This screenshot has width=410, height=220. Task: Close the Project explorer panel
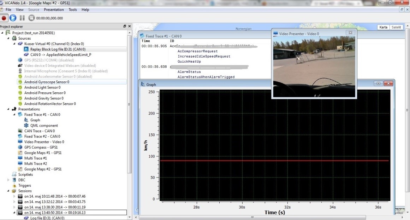tap(129, 27)
